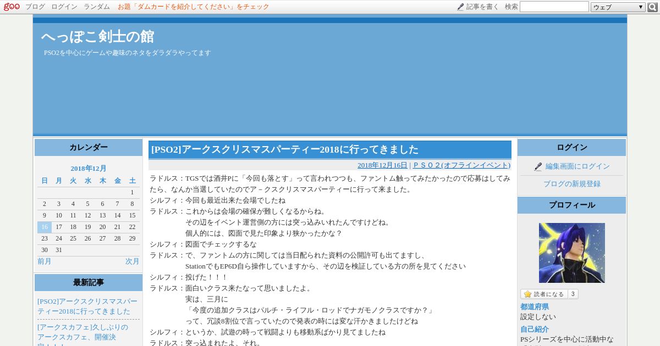Screen dimensions: 660x346
Task: Click the star icon on 読者になる
Action: [527, 294]
